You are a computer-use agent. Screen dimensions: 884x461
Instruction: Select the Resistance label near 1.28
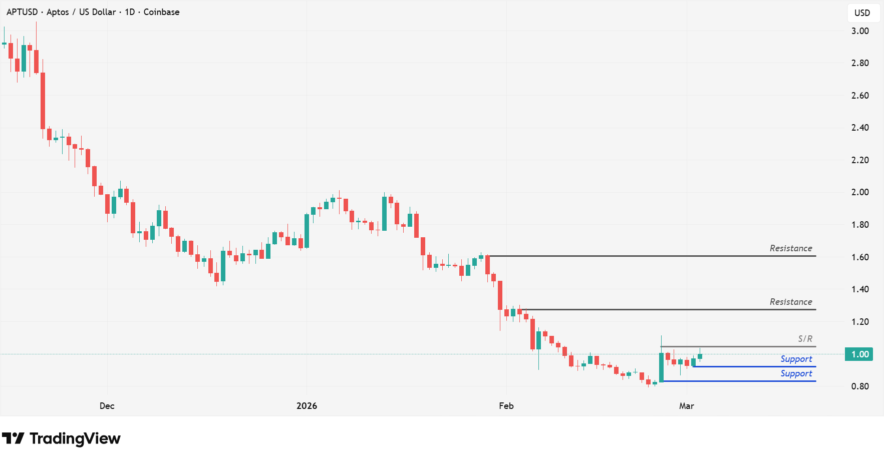791,302
